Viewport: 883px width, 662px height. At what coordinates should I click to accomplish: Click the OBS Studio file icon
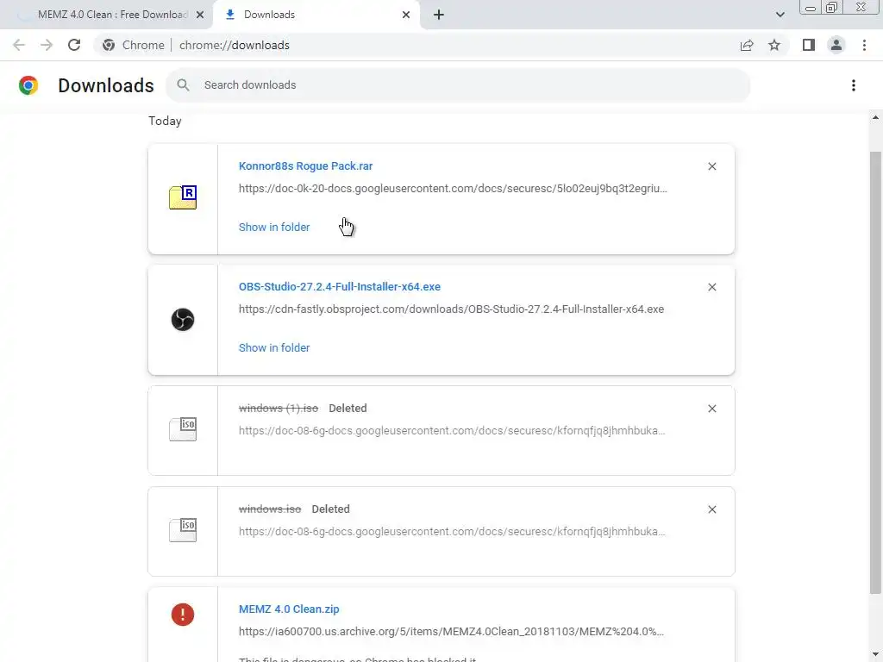[183, 320]
